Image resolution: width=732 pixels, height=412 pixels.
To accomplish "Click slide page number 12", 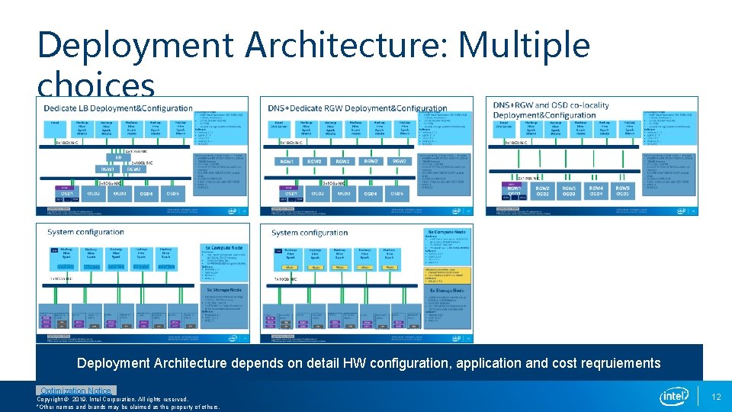I will (x=716, y=397).
